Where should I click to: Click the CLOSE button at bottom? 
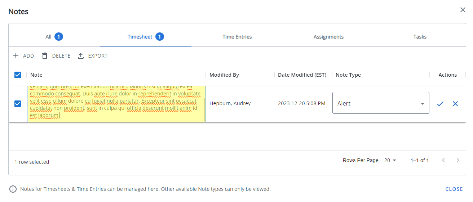(454, 189)
